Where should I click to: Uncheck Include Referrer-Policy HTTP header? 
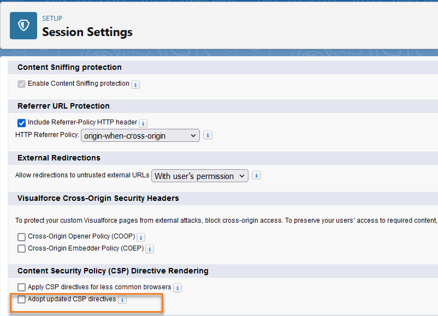pos(21,123)
